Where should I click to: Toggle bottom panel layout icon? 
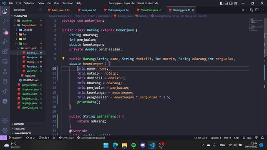tap(226, 3)
